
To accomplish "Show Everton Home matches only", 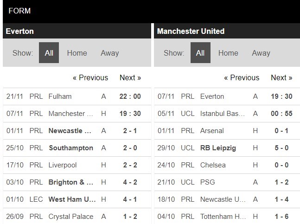I will [77, 53].
